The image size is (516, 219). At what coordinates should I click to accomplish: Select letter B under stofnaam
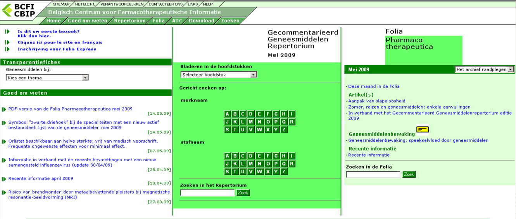[235, 156]
